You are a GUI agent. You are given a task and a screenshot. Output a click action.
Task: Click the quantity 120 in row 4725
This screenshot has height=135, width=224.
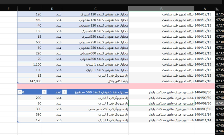(x=30, y=14)
